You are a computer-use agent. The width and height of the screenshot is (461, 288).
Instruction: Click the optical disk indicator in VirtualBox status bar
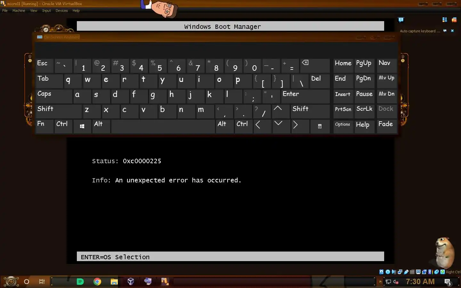[x=388, y=272]
